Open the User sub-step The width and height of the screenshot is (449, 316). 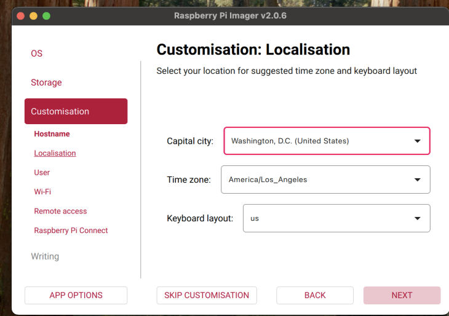42,173
